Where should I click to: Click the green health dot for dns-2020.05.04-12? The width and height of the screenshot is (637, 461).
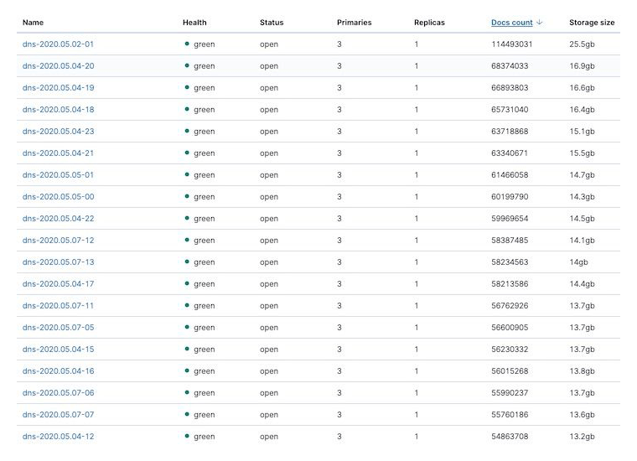pos(187,436)
